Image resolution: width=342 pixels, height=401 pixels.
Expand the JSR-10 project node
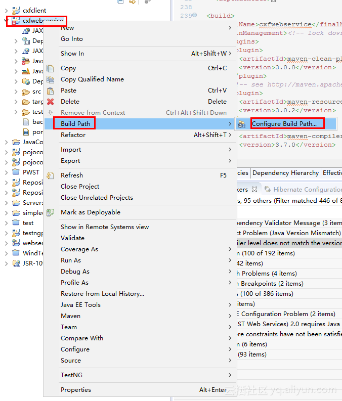point(7,263)
